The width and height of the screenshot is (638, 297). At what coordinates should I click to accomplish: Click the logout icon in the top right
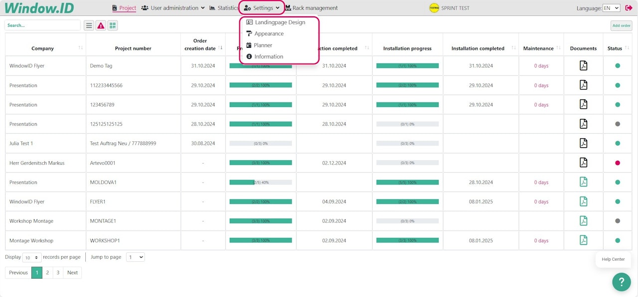coord(629,8)
